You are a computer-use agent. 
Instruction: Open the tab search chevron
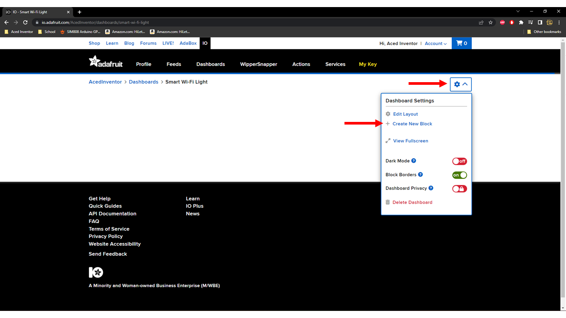click(x=518, y=11)
